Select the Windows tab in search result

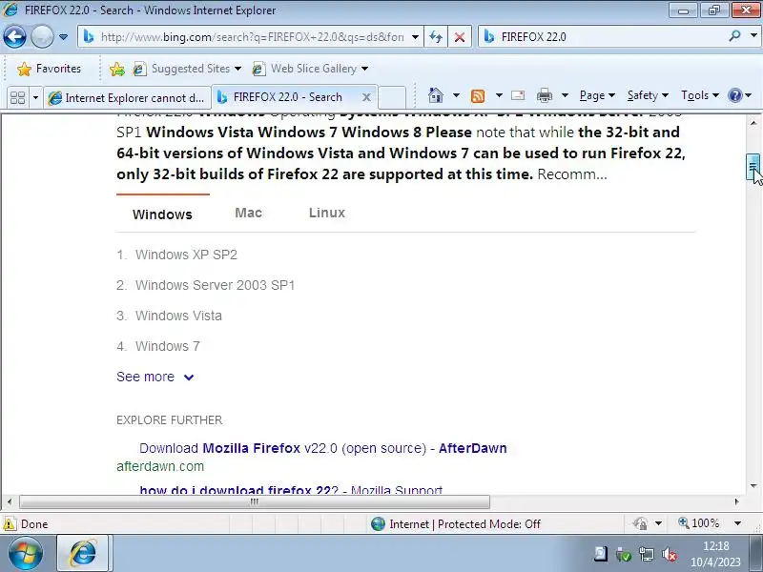point(162,214)
